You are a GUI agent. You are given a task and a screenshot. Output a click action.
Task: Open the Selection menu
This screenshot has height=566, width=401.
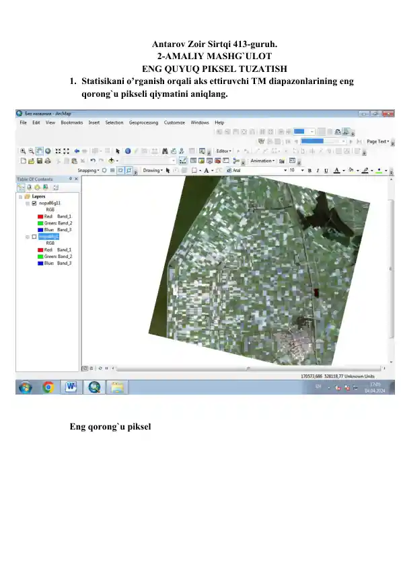coord(114,123)
